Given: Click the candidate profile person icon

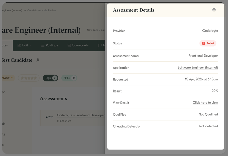Looking at the screenshot, I should (38, 60).
